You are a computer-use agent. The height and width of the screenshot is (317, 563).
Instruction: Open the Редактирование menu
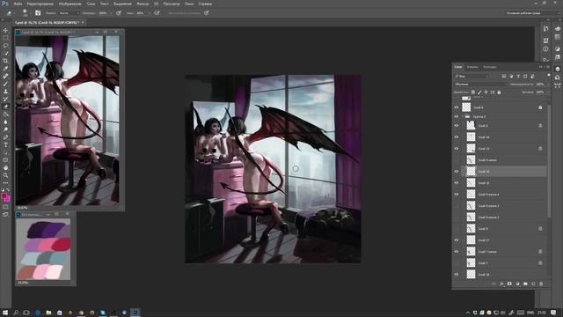(x=40, y=4)
